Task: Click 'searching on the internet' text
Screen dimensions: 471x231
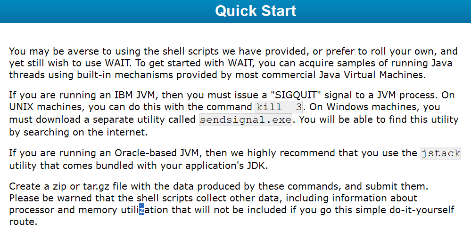Action: tap(84, 132)
